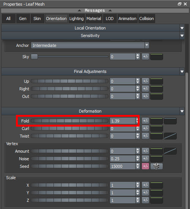Click the Seed value field showing 15000
190x209 pixels.
122,166
